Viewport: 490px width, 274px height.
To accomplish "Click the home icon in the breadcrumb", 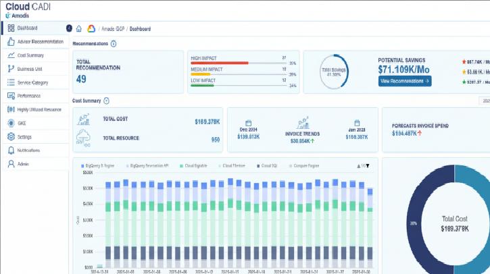I will point(79,29).
